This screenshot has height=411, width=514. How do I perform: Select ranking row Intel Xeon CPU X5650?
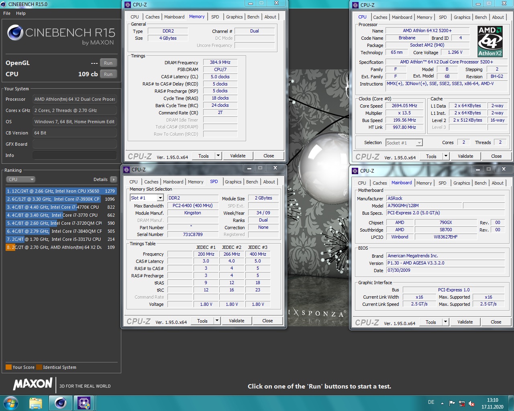(x=61, y=191)
